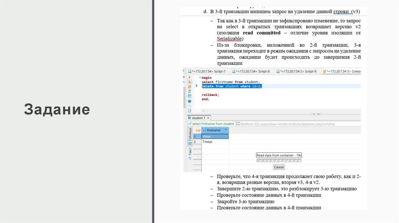The width and height of the screenshot is (399, 223).
Task: Click the expand filter panel icon
Action: click(237, 124)
